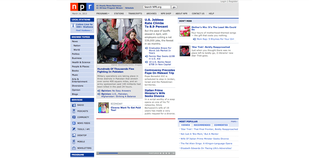Click the Podcasts service icon

(74, 111)
